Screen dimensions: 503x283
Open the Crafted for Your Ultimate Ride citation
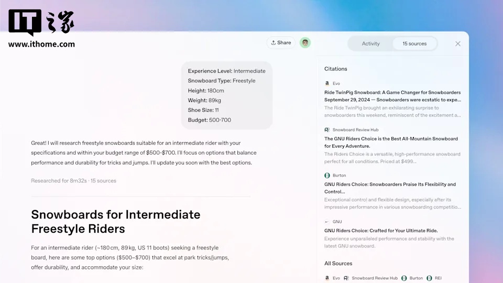[x=381, y=231]
